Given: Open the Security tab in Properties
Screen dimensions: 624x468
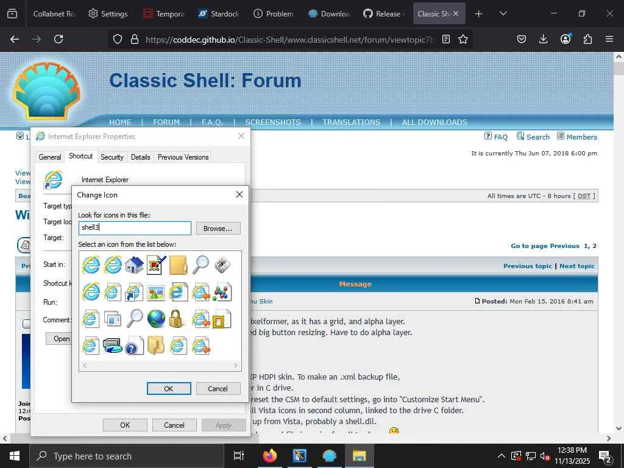Looking at the screenshot, I should (x=112, y=157).
